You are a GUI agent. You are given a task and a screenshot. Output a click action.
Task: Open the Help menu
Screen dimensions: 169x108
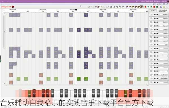[154, 4]
